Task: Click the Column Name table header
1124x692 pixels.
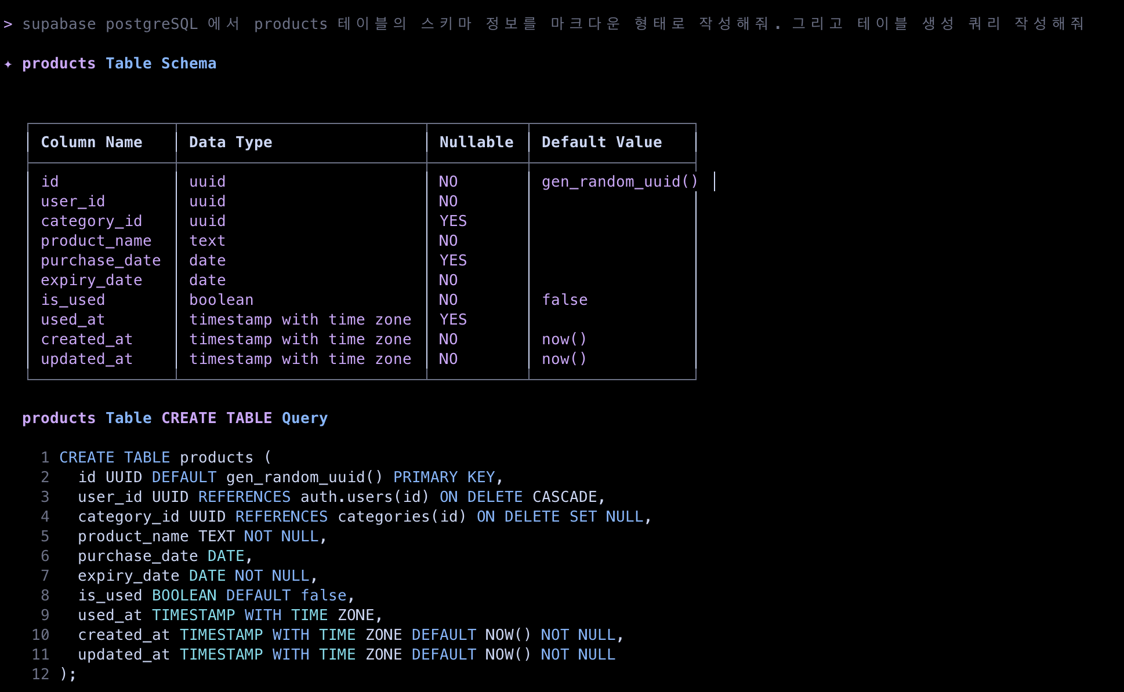Action: point(92,143)
